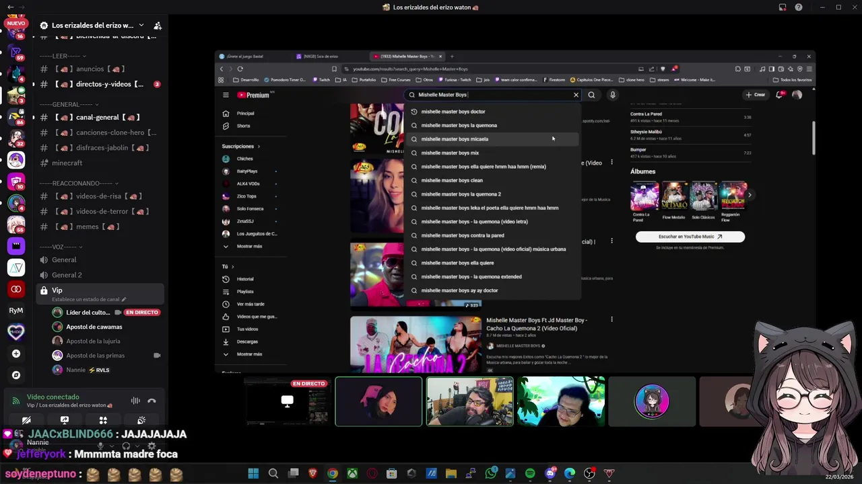This screenshot has width=862, height=484.
Task: Open YouTube notifications bell
Action: 779,95
